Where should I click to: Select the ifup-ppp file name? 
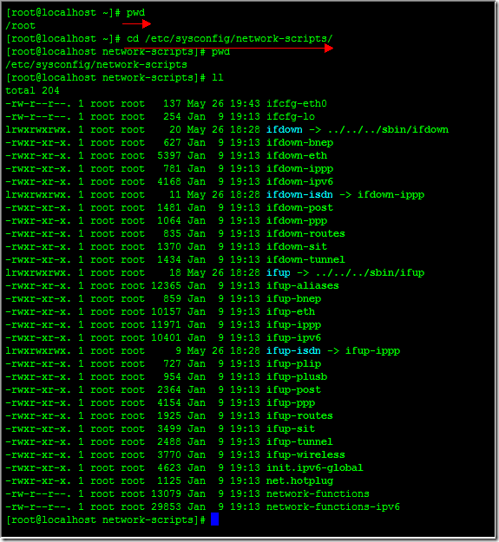tap(291, 403)
